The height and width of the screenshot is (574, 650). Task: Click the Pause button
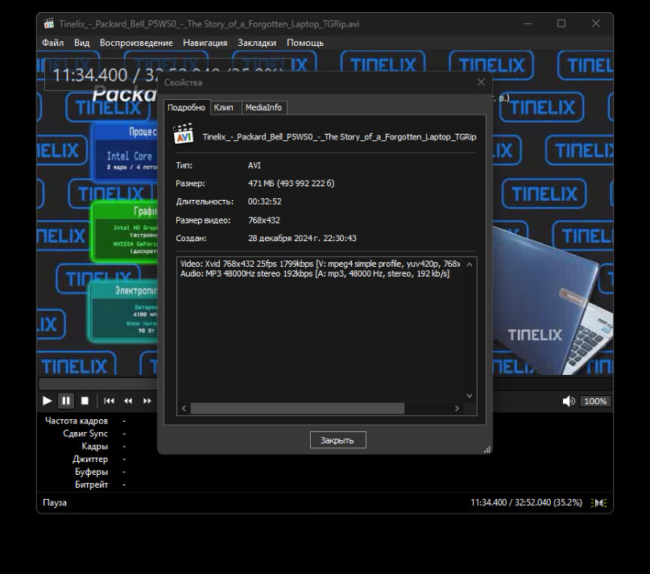[x=66, y=401]
